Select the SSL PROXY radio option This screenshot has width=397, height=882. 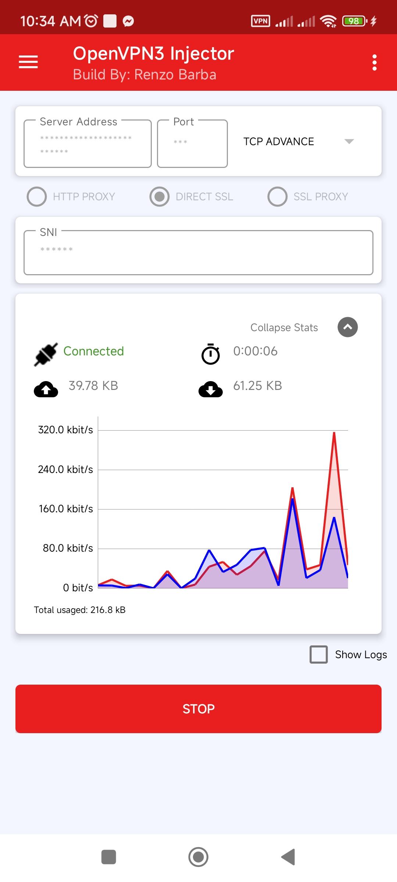[x=308, y=197]
